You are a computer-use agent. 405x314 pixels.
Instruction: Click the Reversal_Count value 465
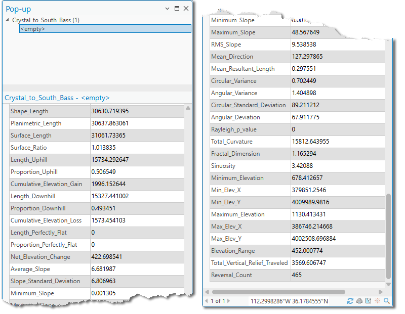pos(297,275)
